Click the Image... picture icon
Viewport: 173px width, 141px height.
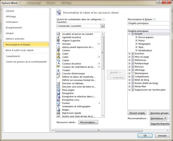[x=58, y=110]
